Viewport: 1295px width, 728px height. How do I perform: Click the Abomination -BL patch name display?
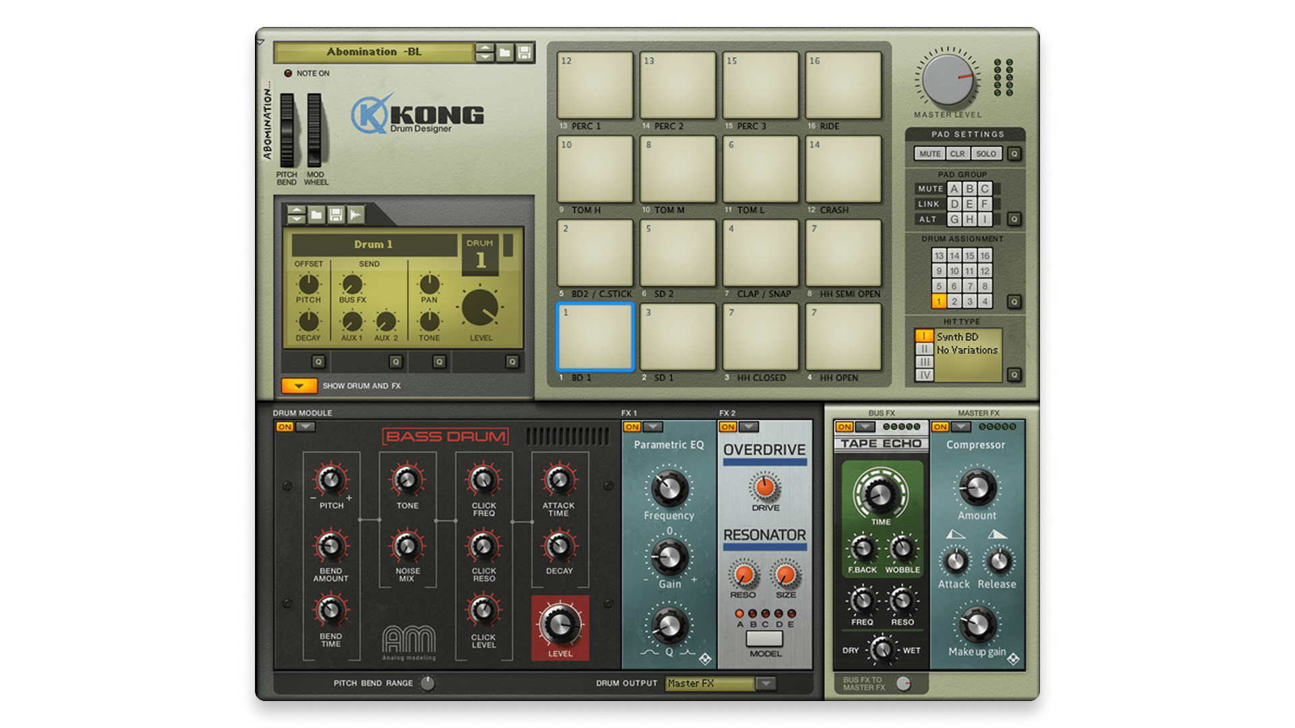pyautogui.click(x=374, y=53)
